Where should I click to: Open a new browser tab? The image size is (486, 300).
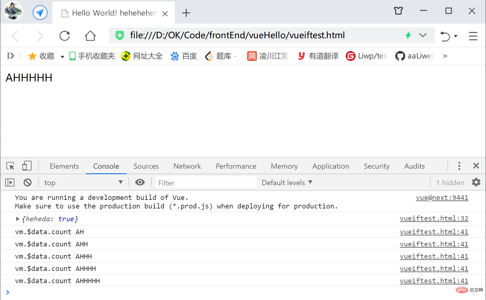[186, 13]
